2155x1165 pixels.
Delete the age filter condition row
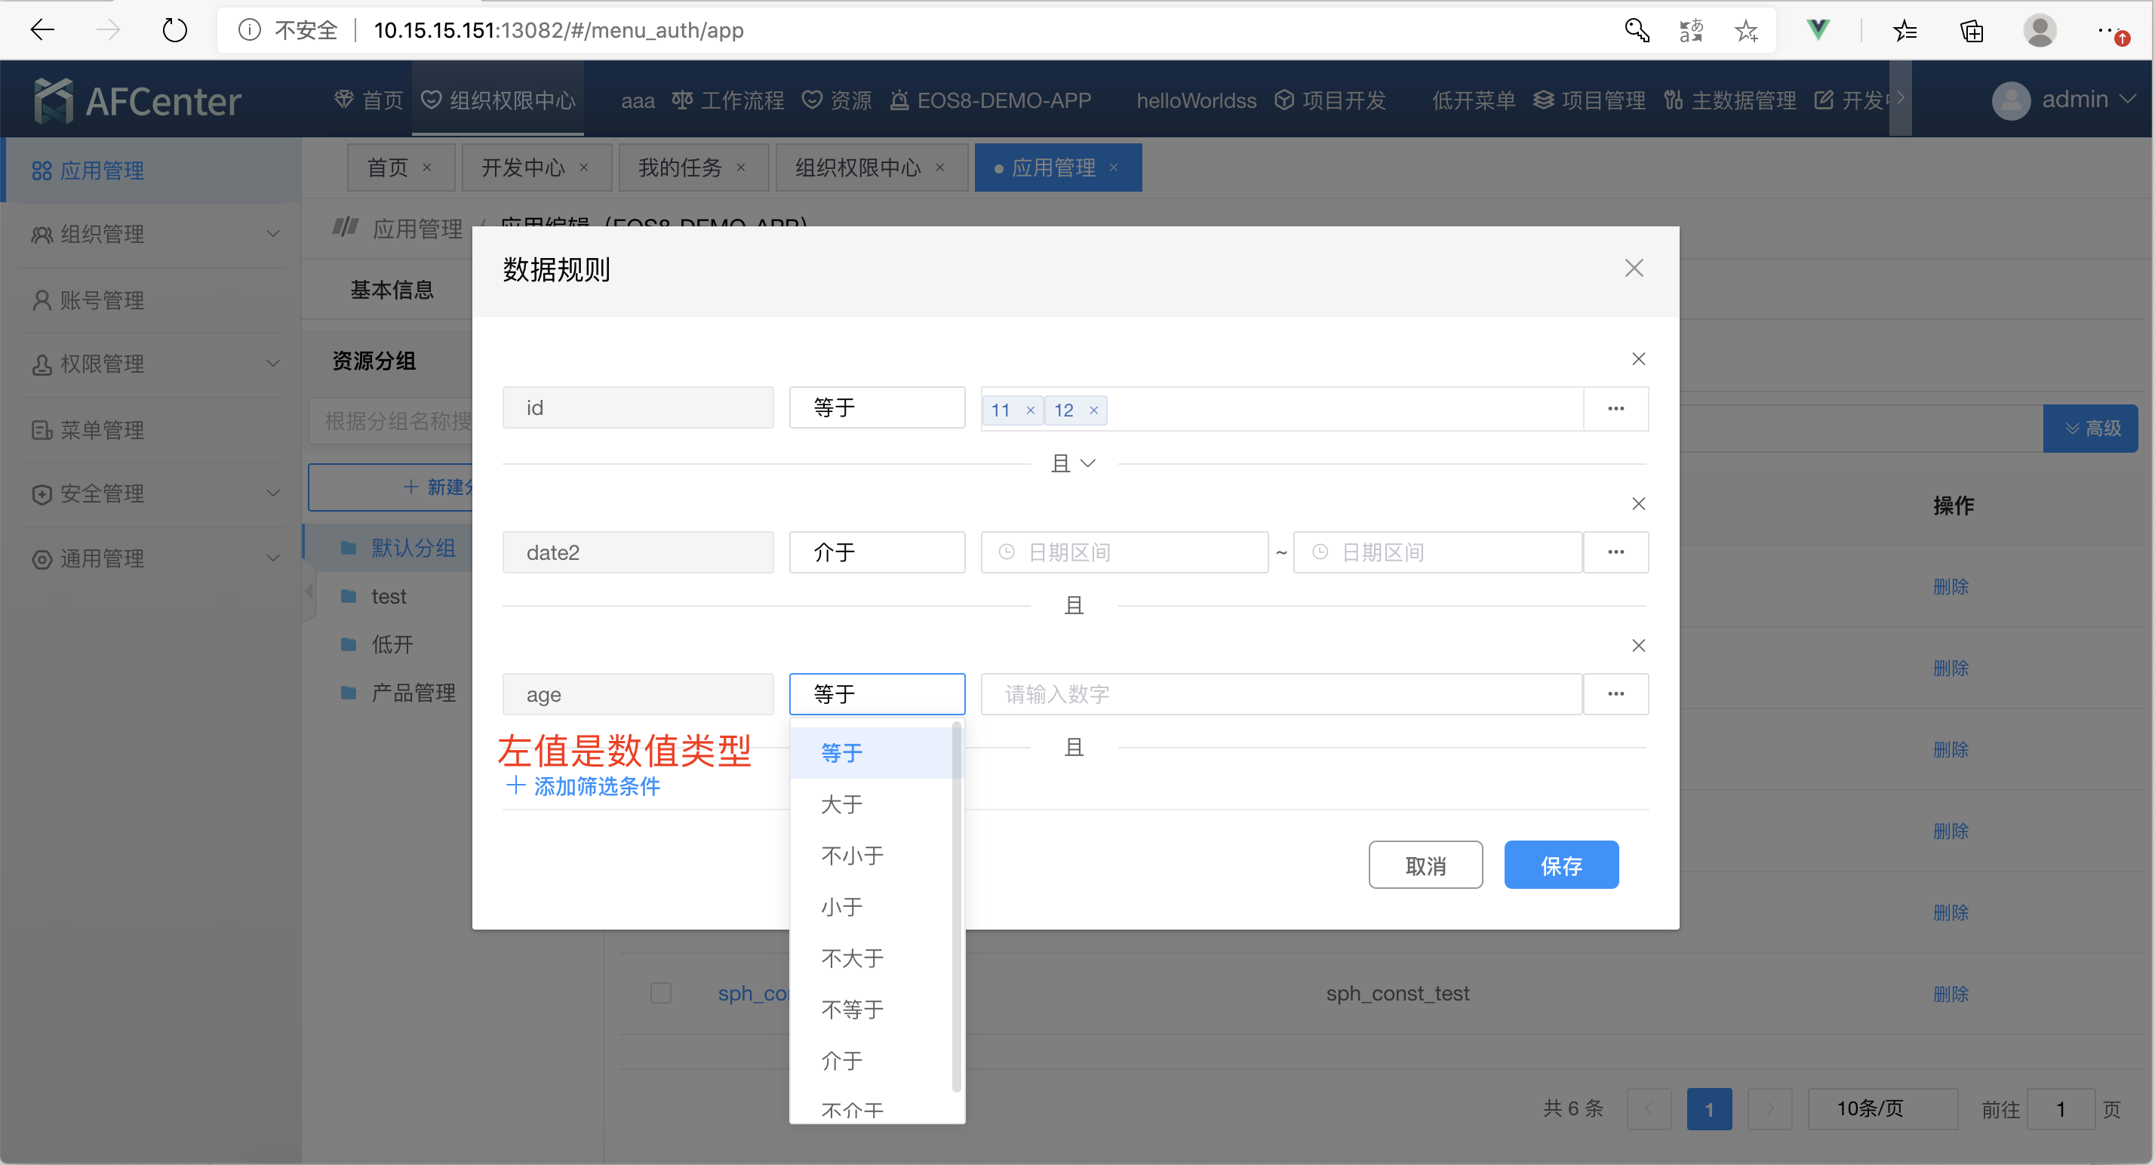(x=1638, y=646)
